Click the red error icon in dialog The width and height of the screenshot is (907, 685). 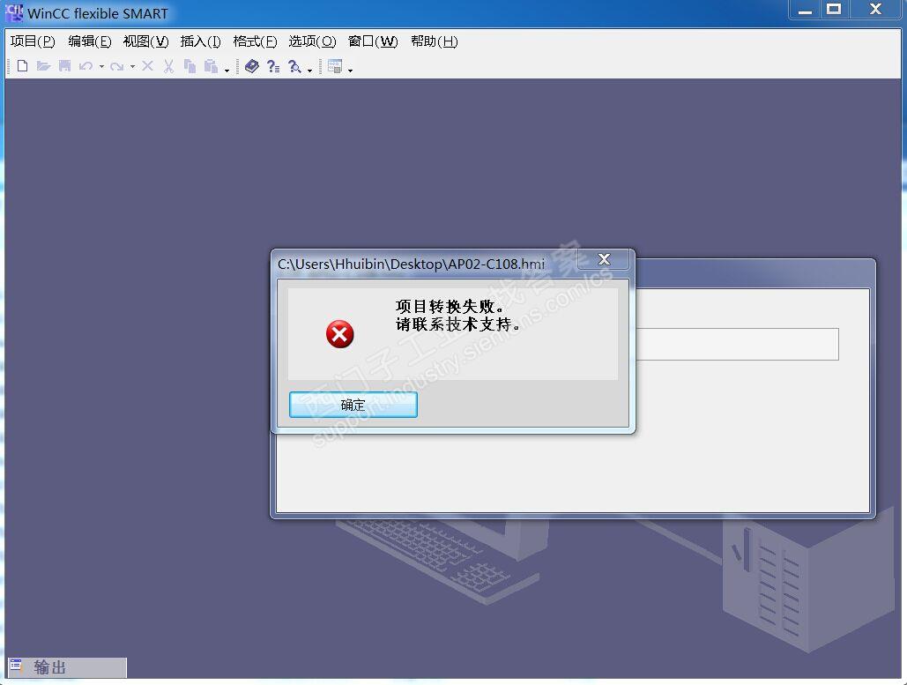(339, 334)
